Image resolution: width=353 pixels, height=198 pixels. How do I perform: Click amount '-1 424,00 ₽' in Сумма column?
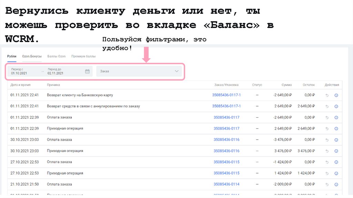pos(283,162)
